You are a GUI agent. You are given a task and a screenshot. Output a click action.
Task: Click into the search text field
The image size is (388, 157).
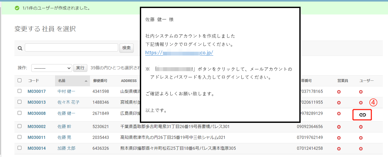(x=71, y=48)
